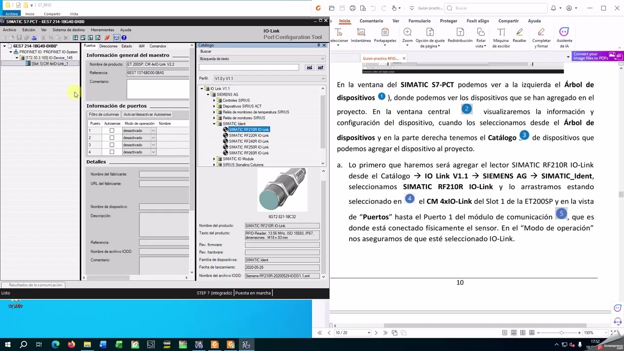Go to next page in Foxit
624x351 pixels.
(x=376, y=332)
